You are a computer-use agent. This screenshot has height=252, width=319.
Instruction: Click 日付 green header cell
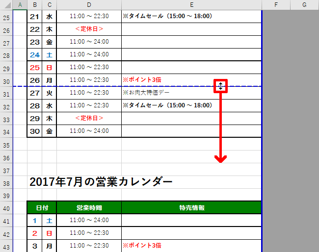pos(42,207)
